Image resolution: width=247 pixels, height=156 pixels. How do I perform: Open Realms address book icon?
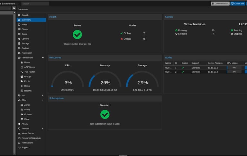[x=22, y=91]
